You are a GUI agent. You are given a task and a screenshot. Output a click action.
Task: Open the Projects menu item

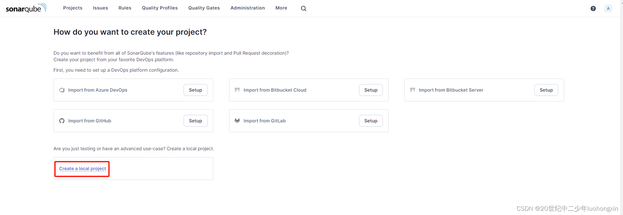click(73, 8)
